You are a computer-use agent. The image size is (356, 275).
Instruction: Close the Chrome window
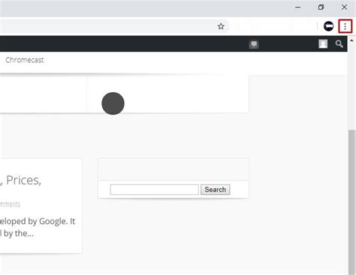344,7
